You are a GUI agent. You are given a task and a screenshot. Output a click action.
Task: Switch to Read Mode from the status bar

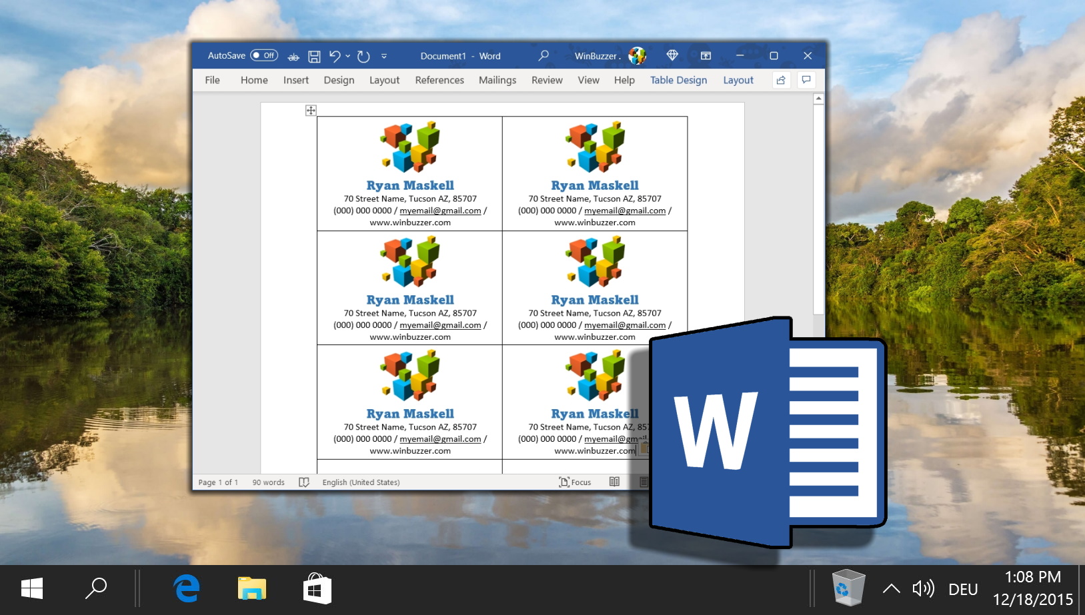point(614,482)
